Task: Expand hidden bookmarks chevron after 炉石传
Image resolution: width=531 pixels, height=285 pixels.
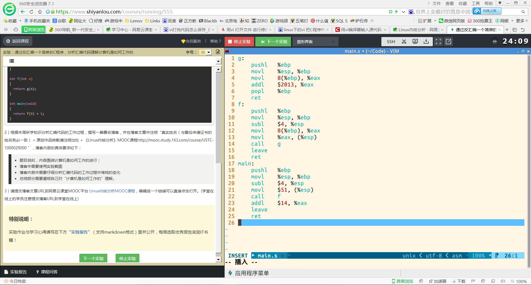Action: point(372,21)
